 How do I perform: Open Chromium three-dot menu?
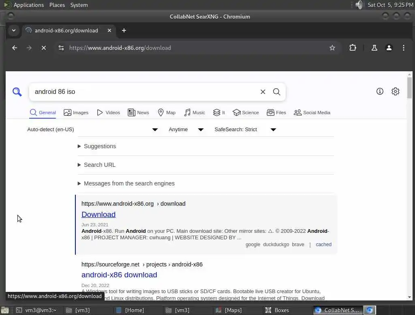[403, 48]
